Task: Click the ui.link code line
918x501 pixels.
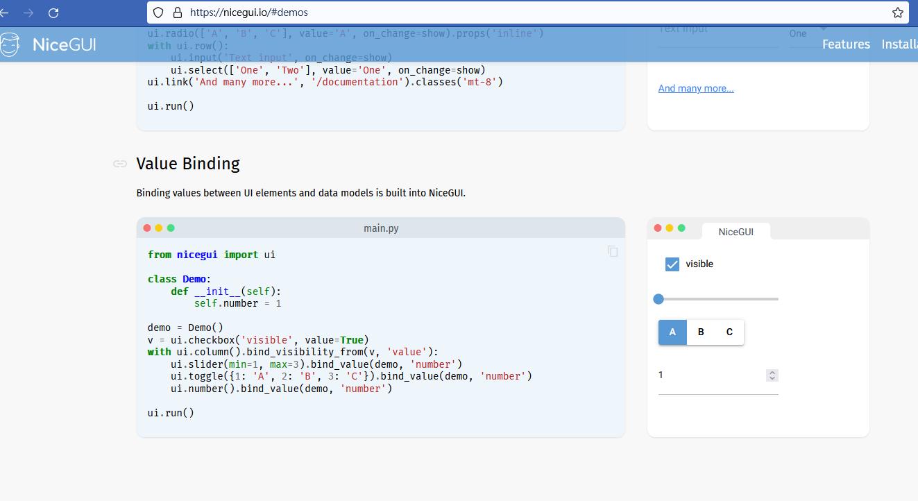Action: pos(325,82)
